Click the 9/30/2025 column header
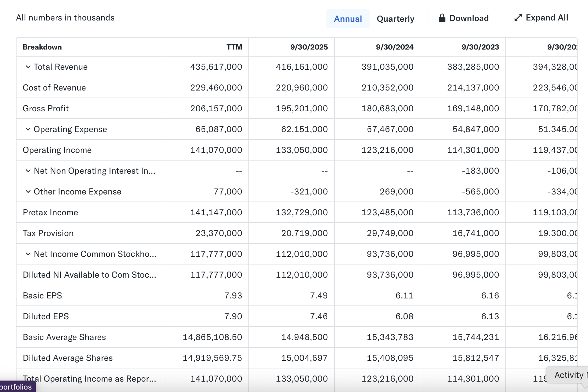Screen dimensions: 588x392 point(309,47)
